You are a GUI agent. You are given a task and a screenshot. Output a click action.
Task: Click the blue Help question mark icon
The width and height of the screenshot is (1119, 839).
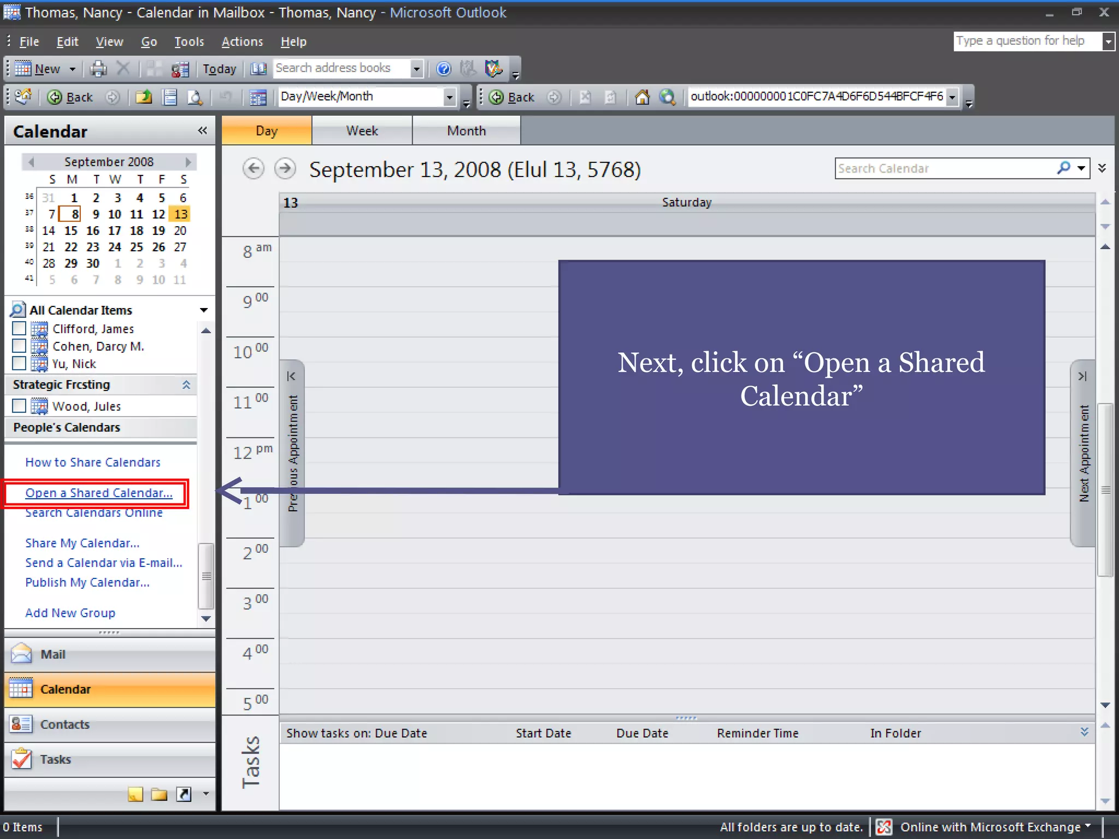pyautogui.click(x=444, y=69)
